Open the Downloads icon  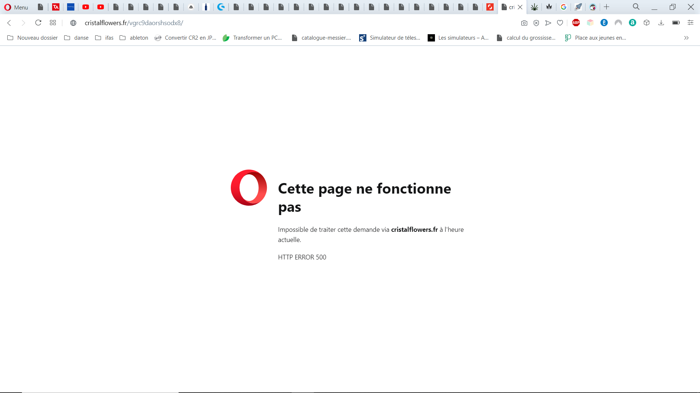pyautogui.click(x=661, y=23)
